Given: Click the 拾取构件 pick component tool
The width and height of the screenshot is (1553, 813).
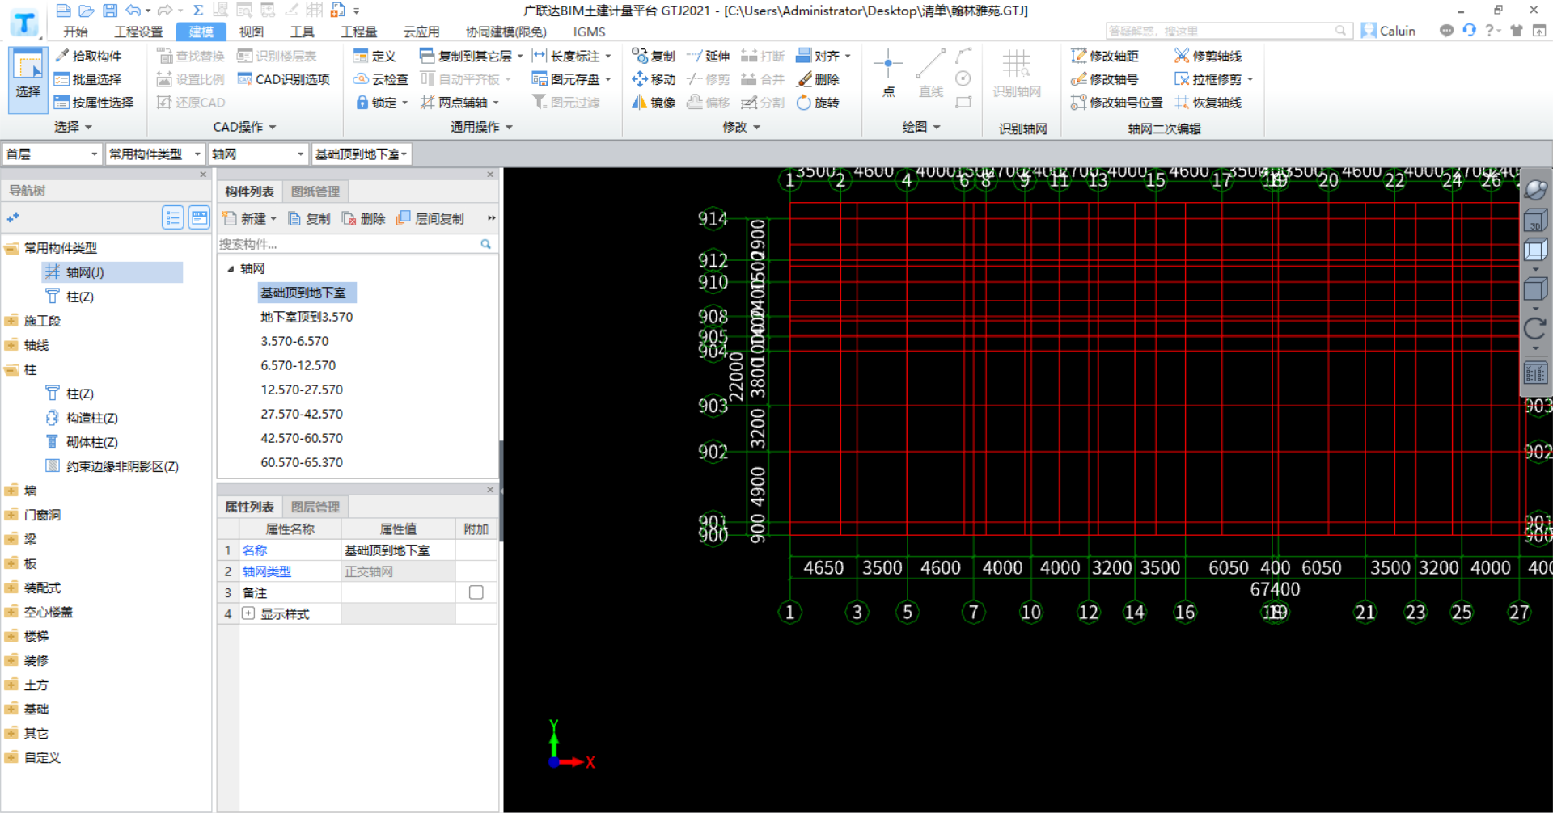Looking at the screenshot, I should (88, 56).
